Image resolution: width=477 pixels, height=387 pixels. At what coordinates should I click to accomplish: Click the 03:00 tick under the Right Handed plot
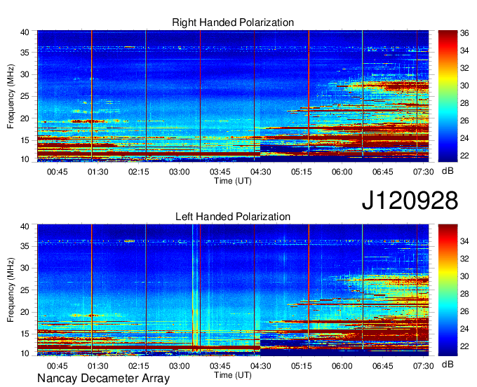[x=179, y=172]
